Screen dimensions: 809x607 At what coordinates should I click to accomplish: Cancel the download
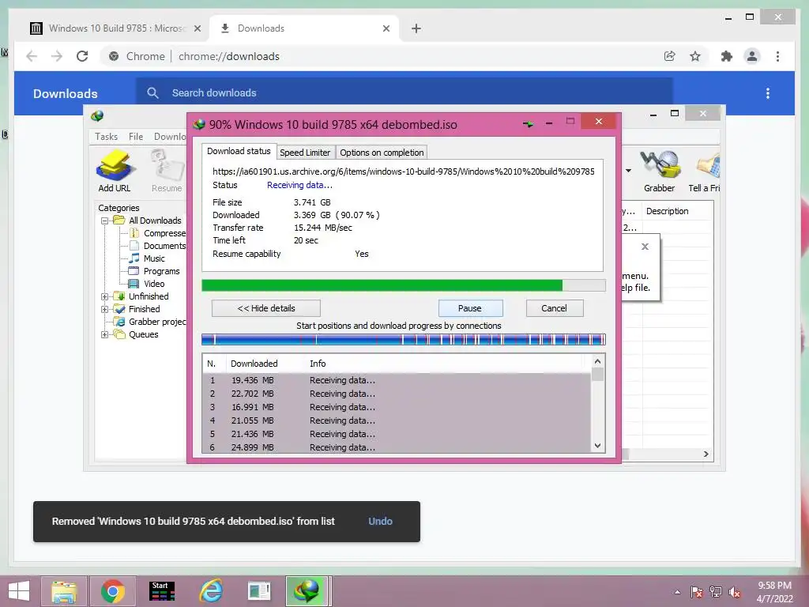point(554,308)
